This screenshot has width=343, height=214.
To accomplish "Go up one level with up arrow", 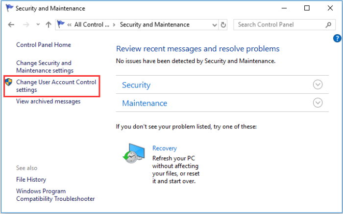I will click(49, 24).
